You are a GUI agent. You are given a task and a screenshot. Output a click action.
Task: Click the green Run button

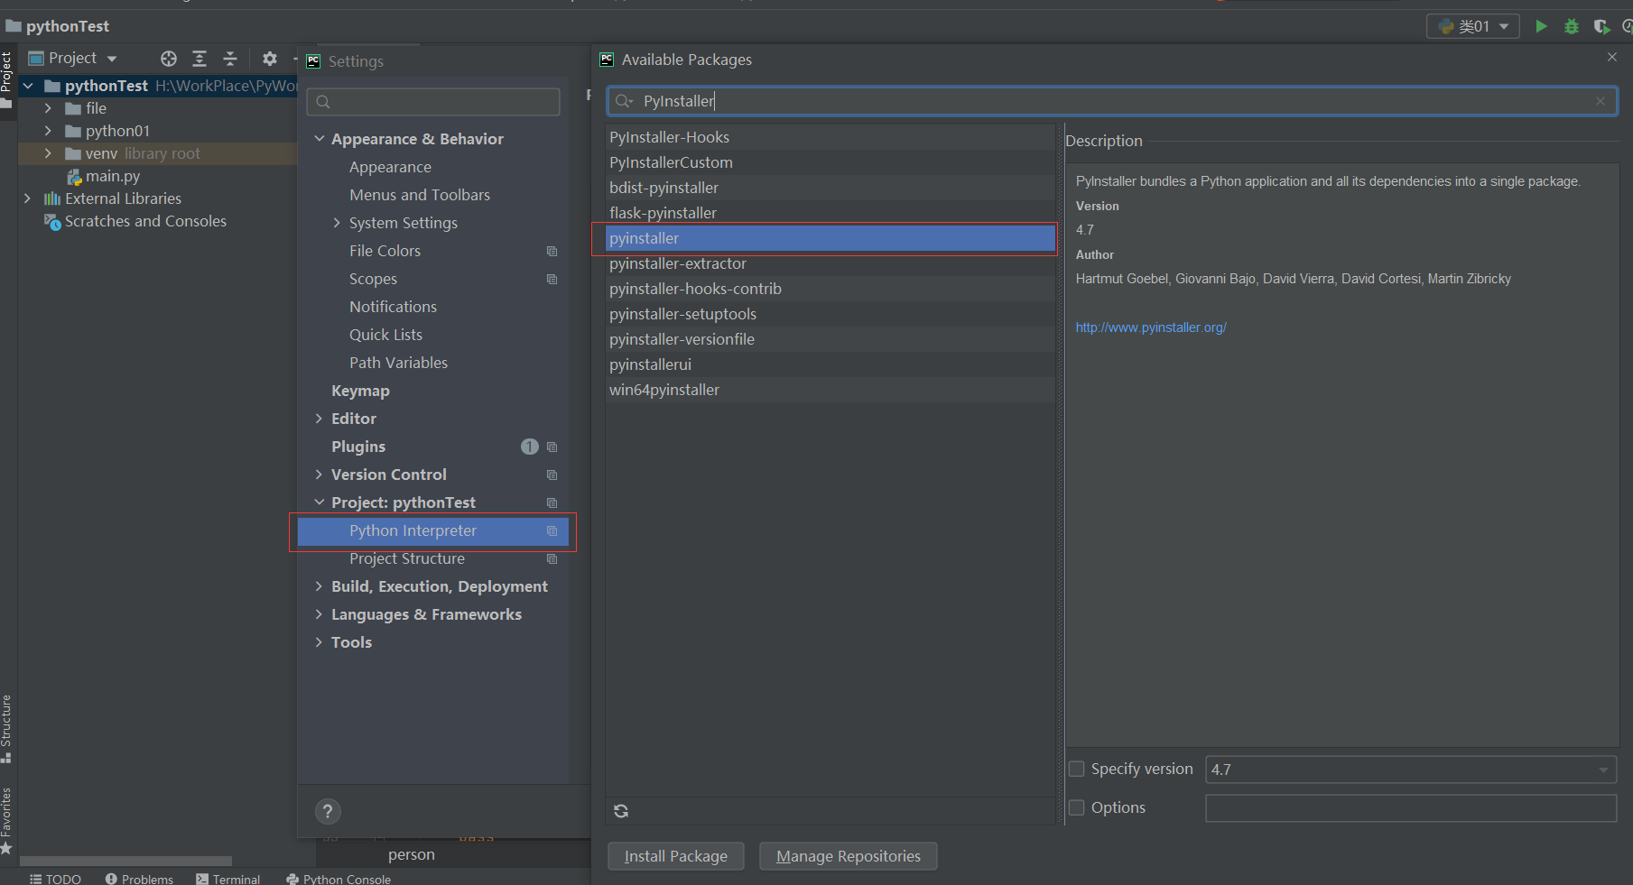(1542, 26)
